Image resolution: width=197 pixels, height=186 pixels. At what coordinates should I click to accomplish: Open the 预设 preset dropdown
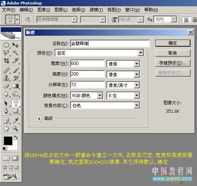(141, 53)
